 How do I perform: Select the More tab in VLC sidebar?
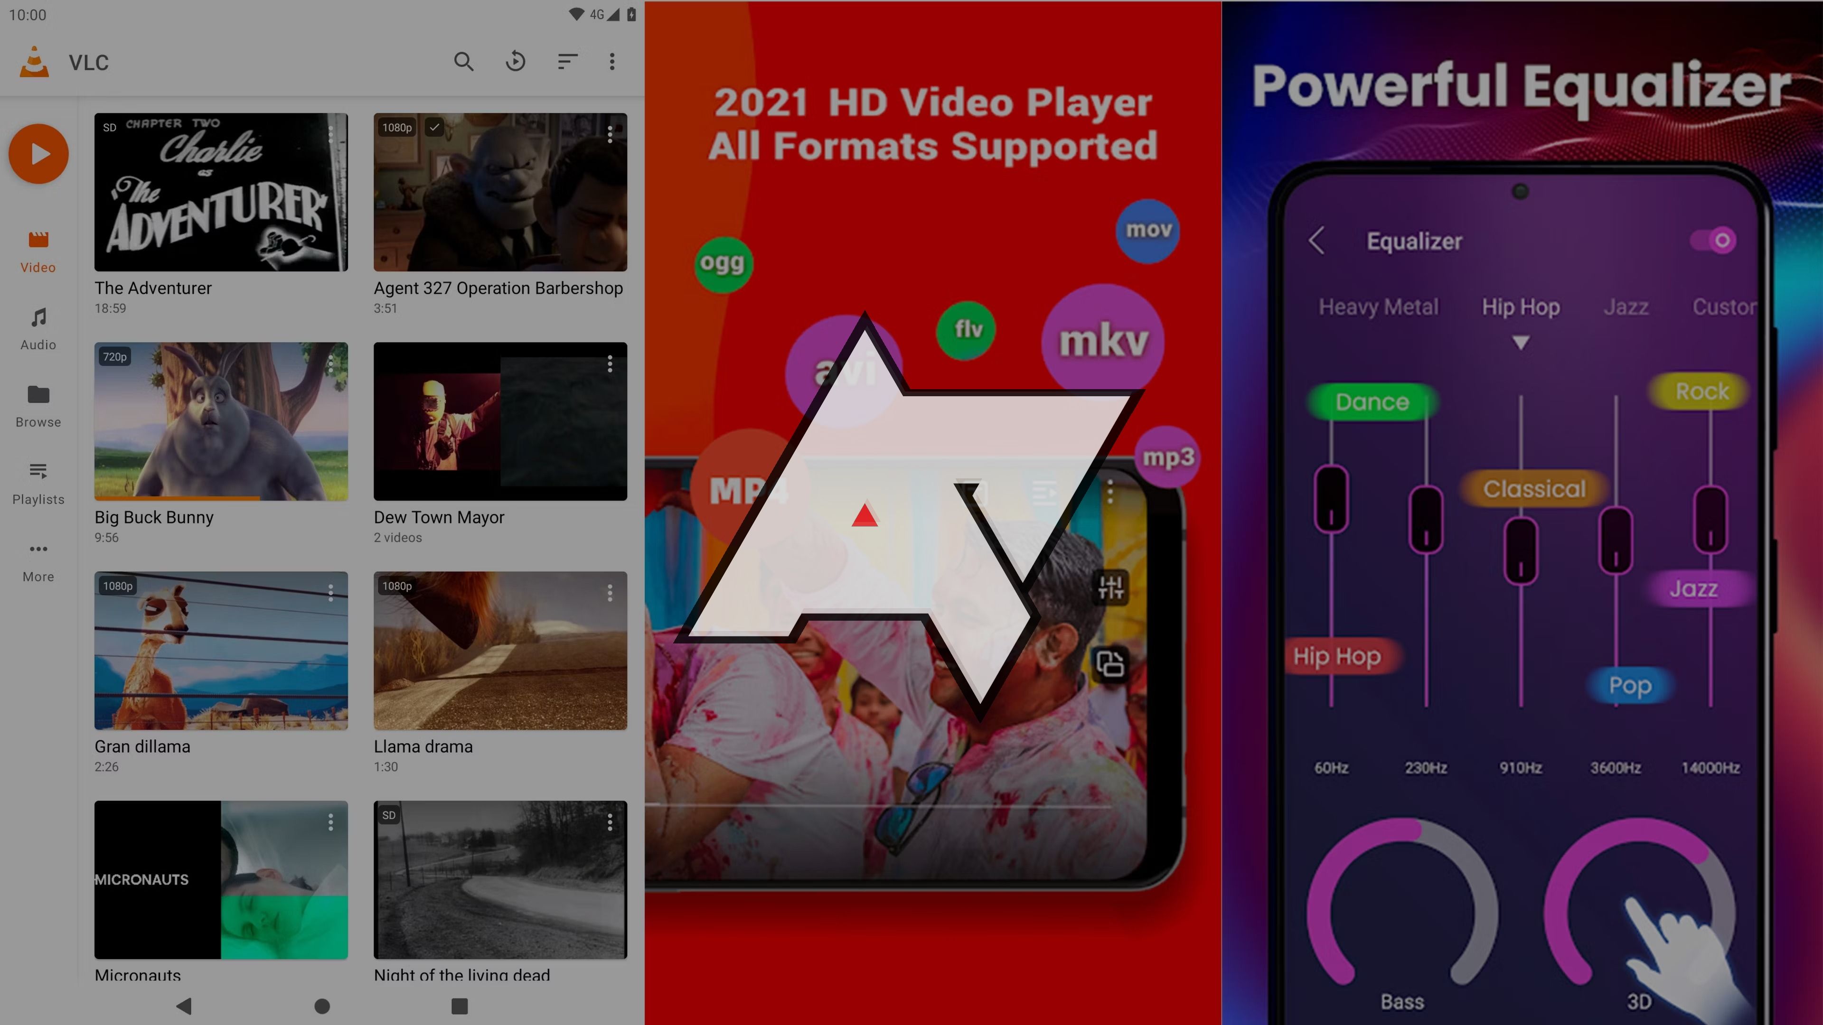(38, 559)
